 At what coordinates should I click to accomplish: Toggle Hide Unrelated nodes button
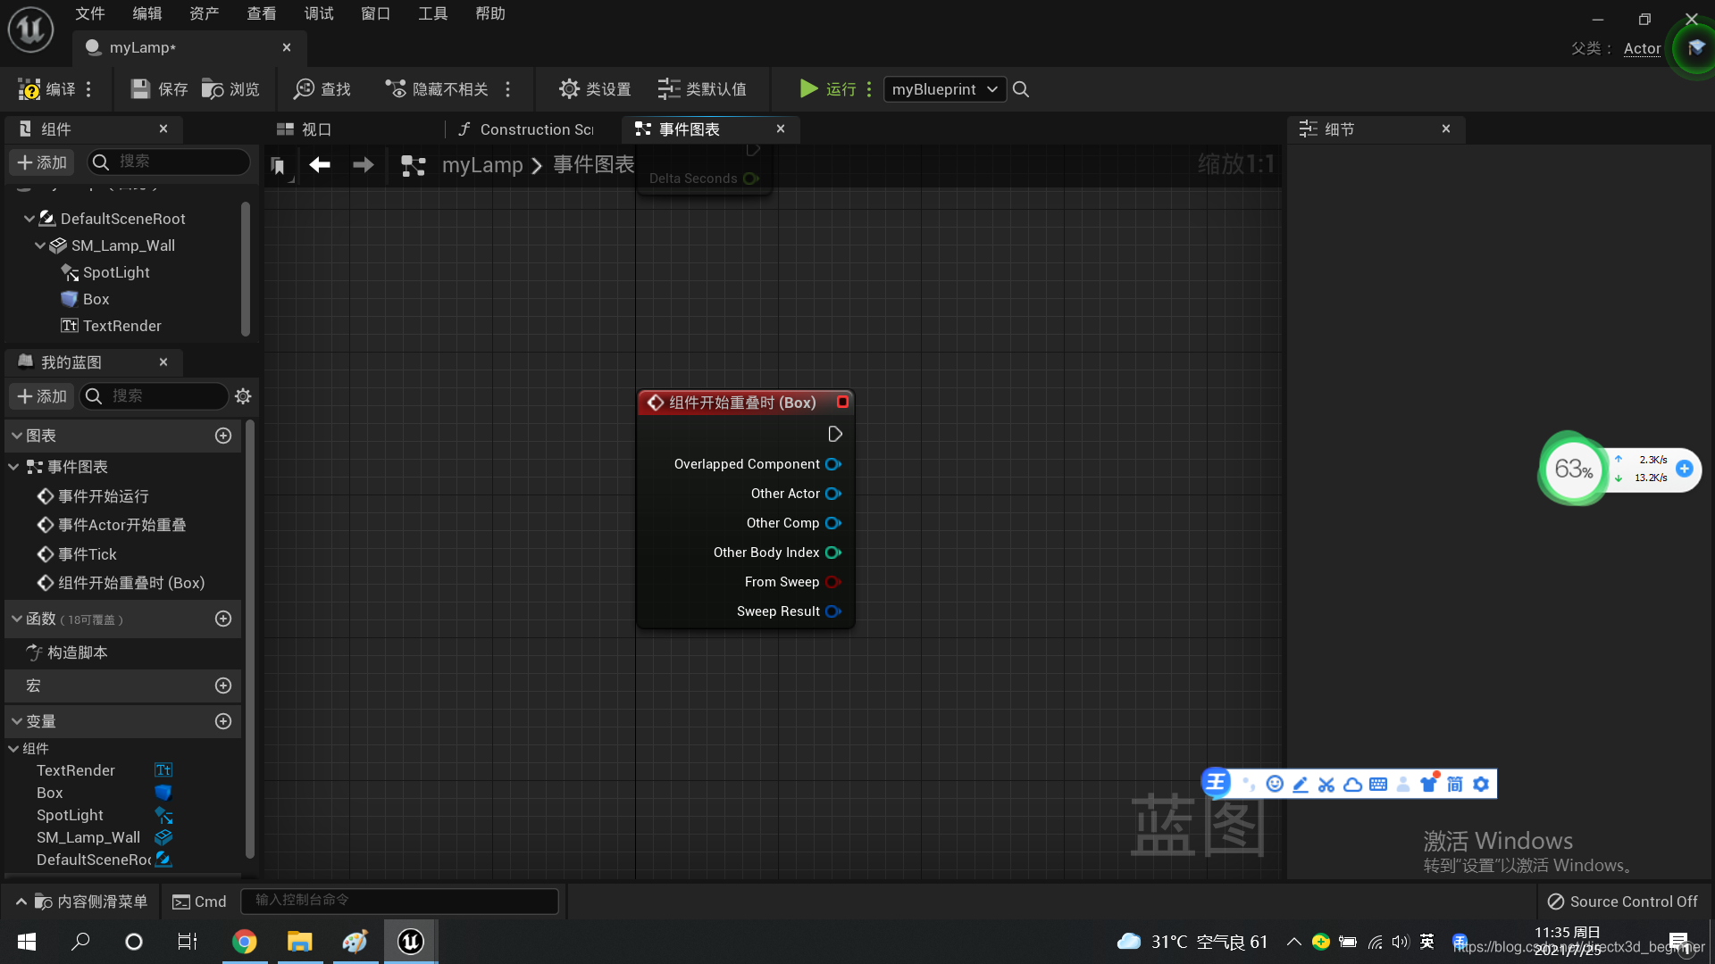click(437, 89)
